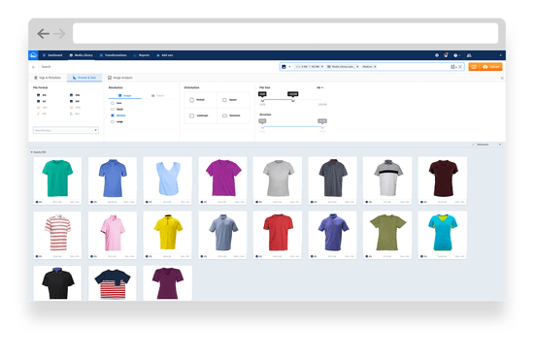
Task: Select the Large resolution radio button
Action: (x=113, y=121)
